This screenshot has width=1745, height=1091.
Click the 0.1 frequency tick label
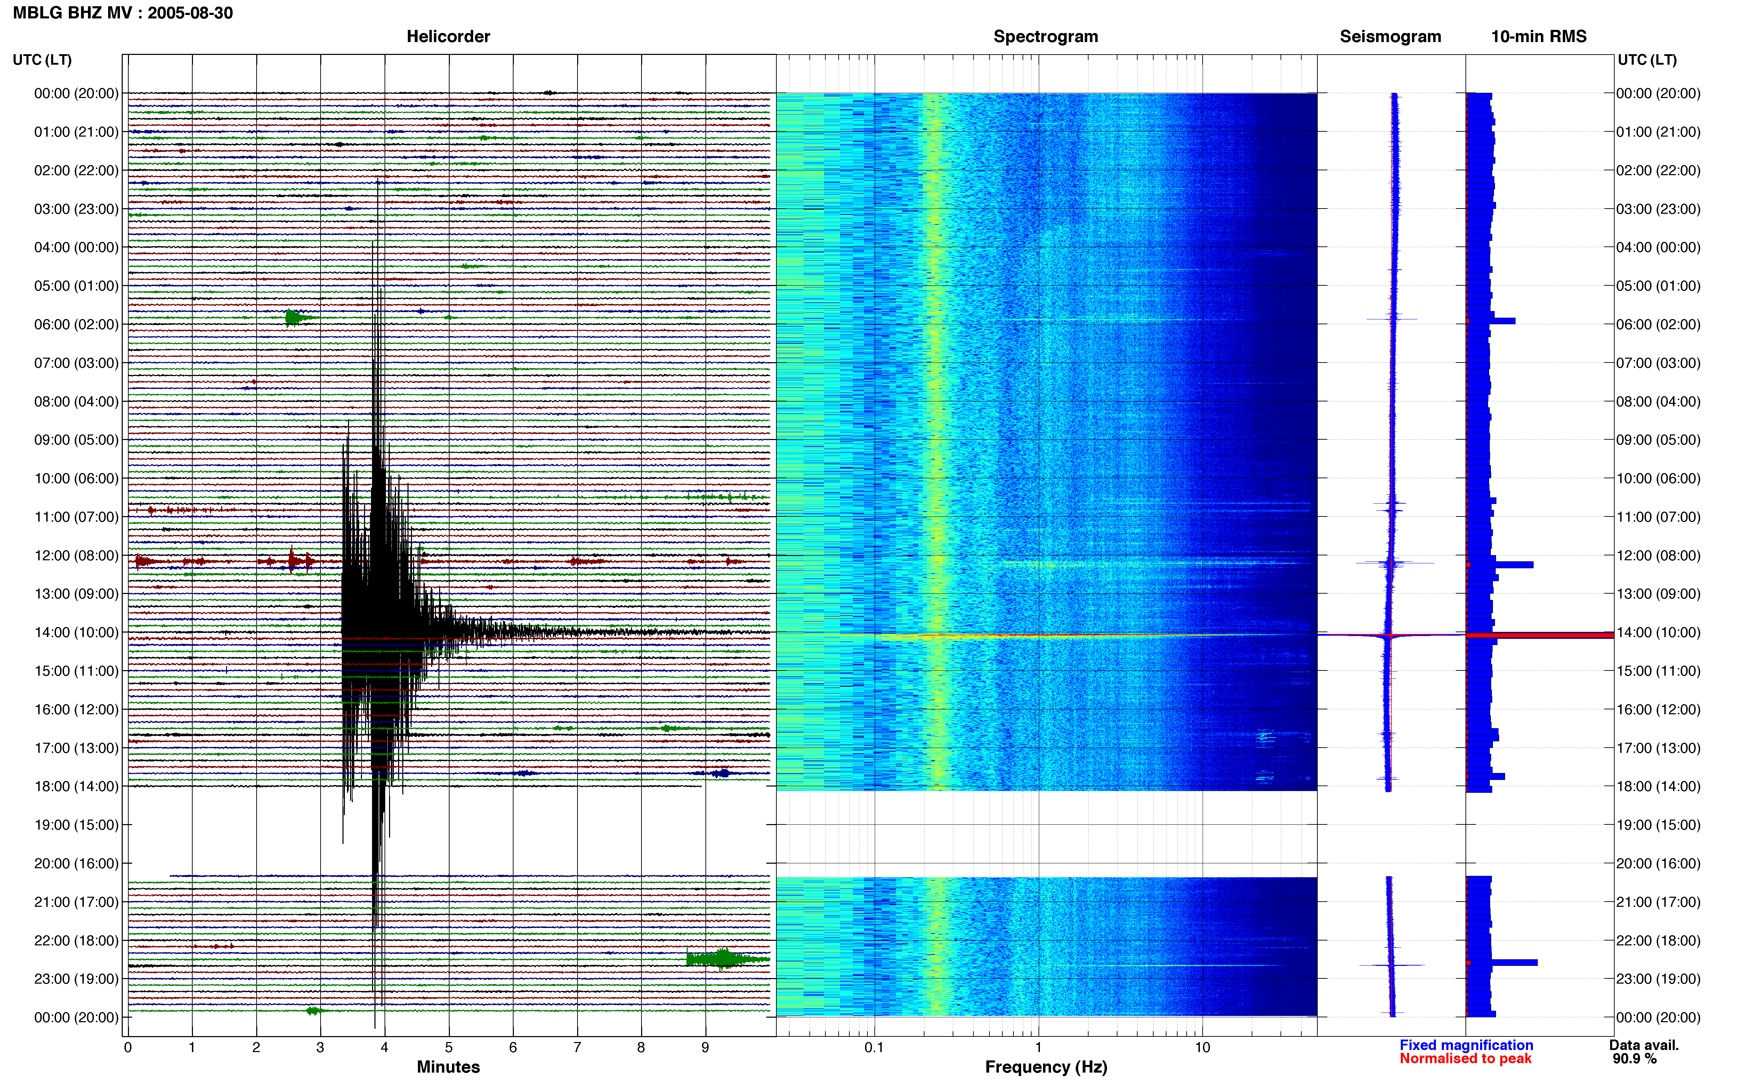[874, 1047]
